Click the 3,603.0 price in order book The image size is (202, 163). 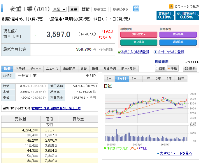point(51,156)
